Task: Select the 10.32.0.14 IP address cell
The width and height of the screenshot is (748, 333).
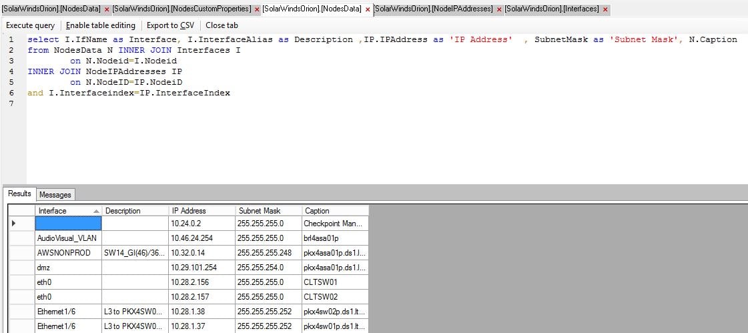Action: [x=202, y=253]
